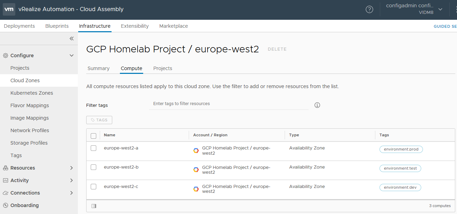Click Availability Zone in europe-west2-c row
The image size is (457, 214).
click(x=307, y=187)
